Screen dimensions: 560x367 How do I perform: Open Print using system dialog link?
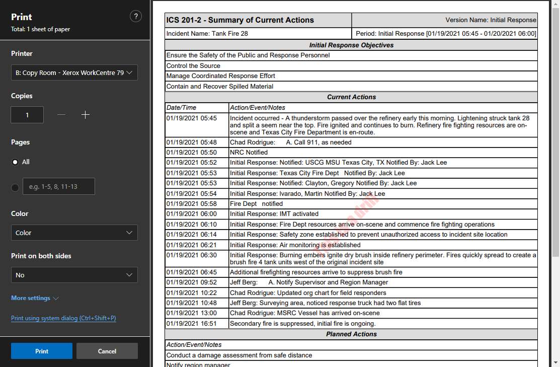point(63,318)
